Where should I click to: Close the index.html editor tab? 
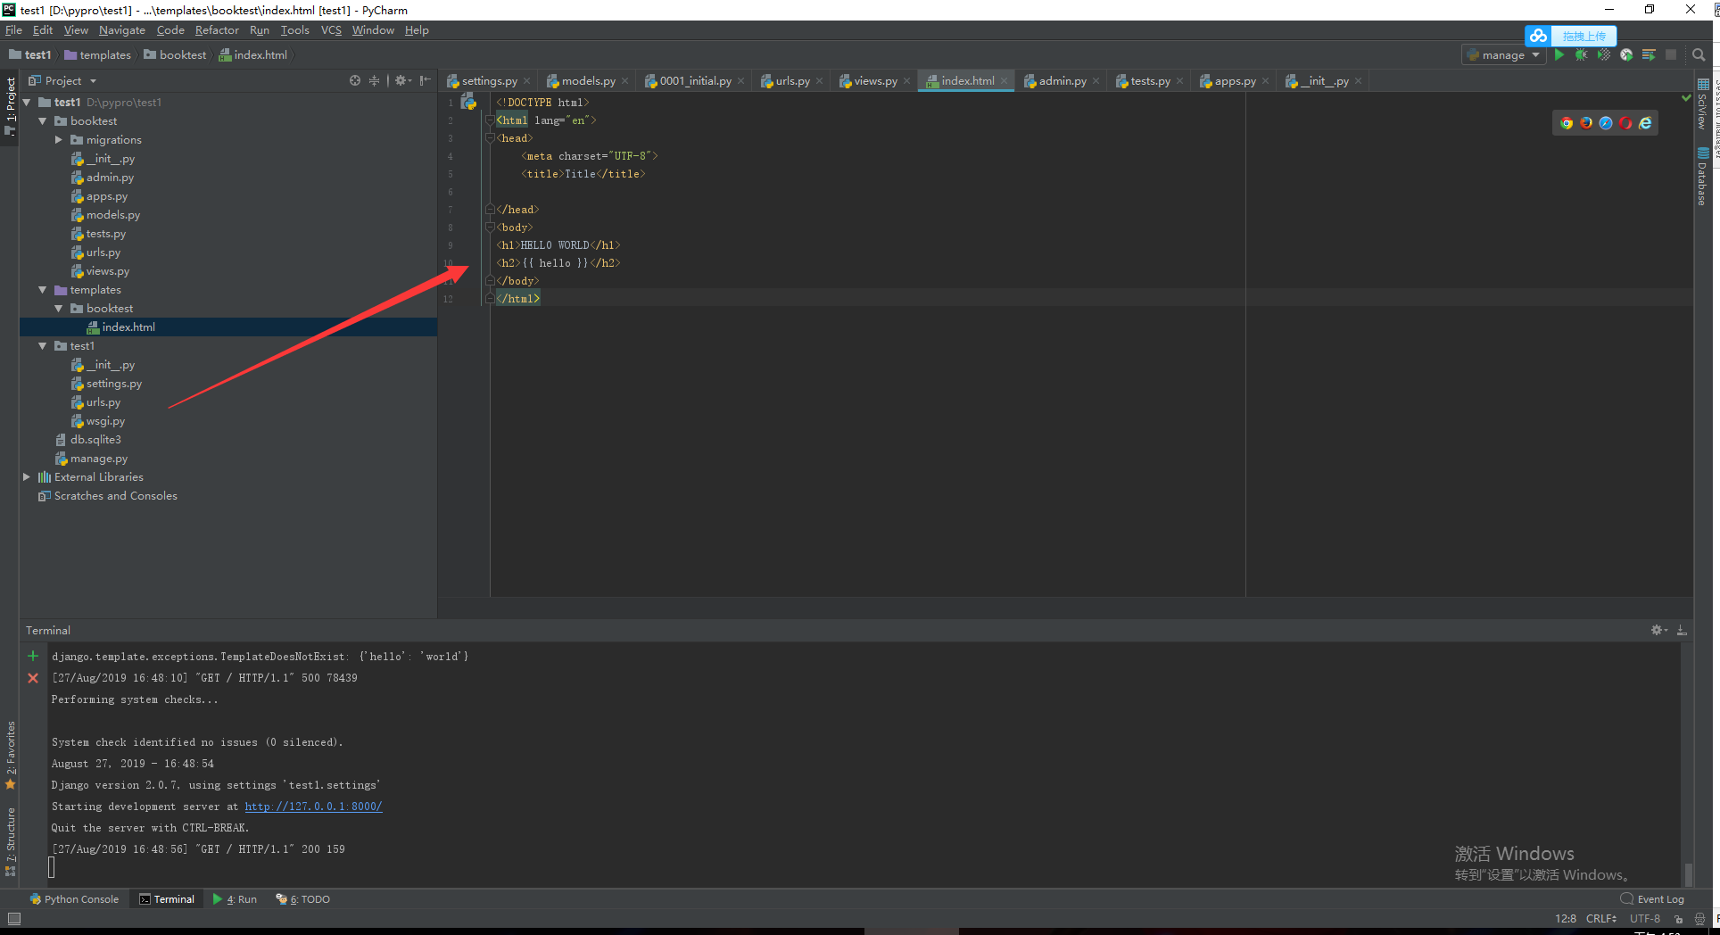pos(1005,81)
